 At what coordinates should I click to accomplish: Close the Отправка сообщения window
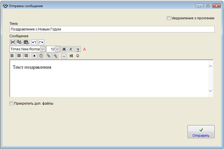[x=217, y=6]
